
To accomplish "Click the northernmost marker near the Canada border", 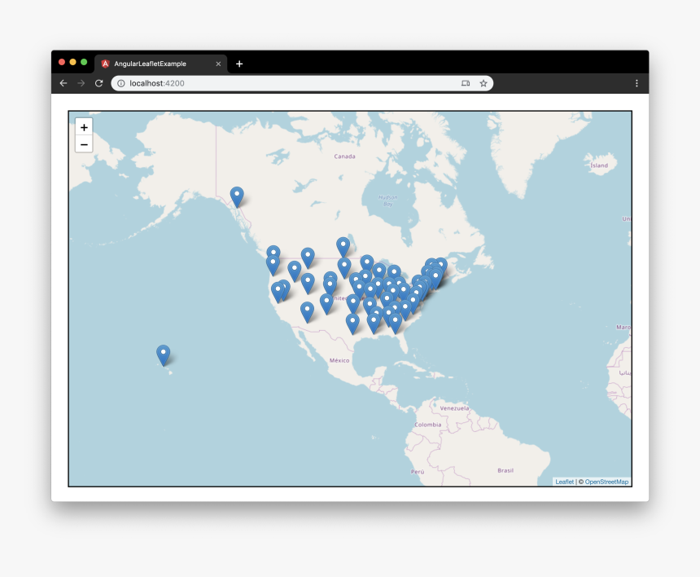I will (x=343, y=246).
